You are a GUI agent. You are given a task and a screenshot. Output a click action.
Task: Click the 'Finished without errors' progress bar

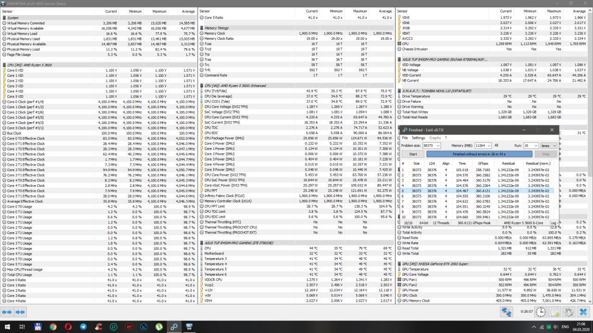click(x=479, y=154)
